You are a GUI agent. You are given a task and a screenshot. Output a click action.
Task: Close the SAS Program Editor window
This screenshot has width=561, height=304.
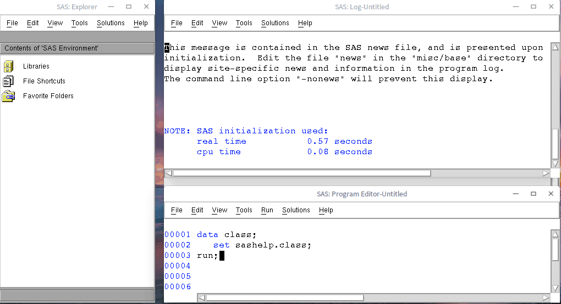coord(551,193)
